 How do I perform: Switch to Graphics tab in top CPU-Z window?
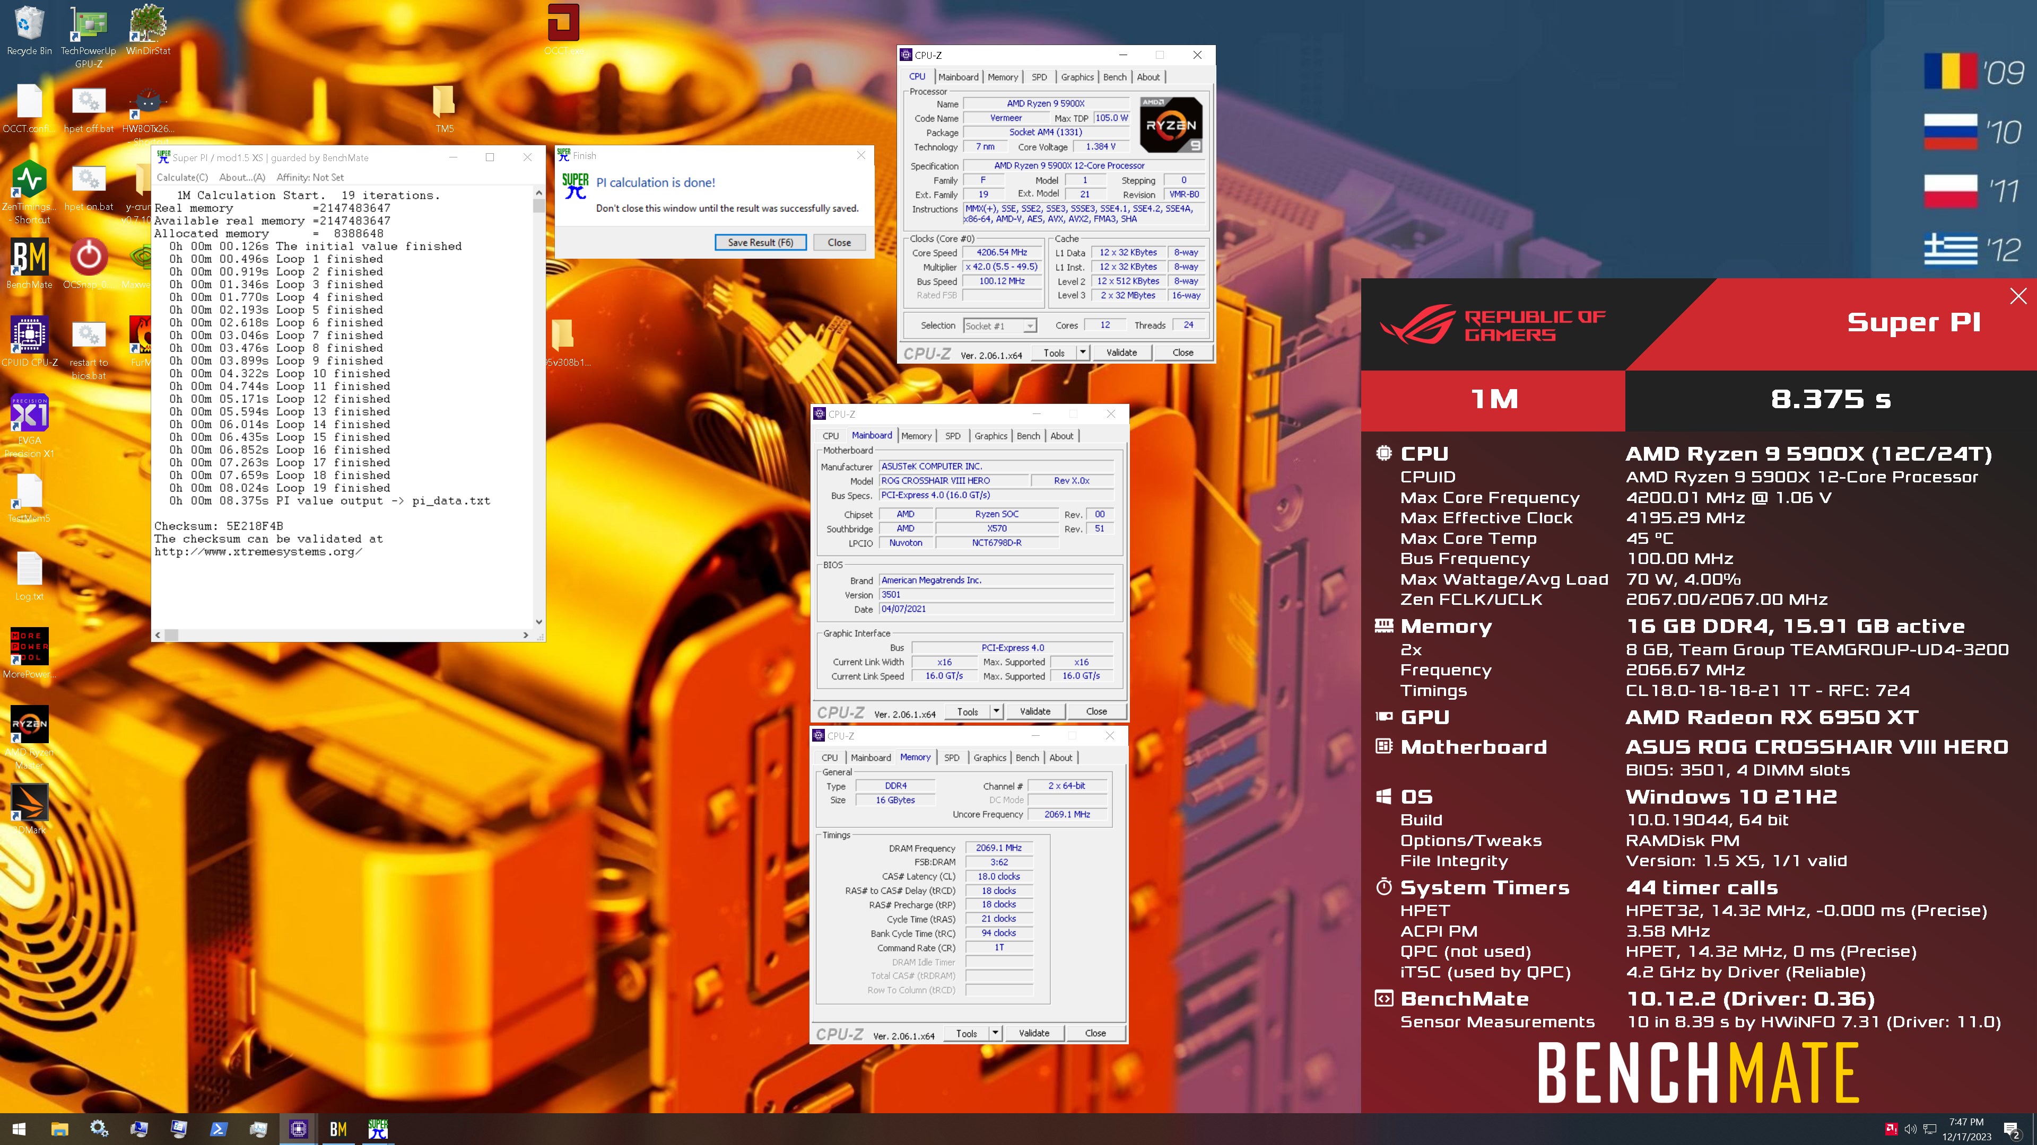(x=1077, y=77)
